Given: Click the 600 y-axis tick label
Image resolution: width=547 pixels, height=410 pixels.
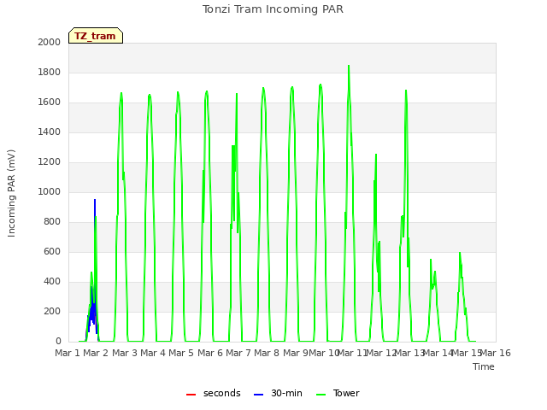Looking at the screenshot, I should [52, 252].
